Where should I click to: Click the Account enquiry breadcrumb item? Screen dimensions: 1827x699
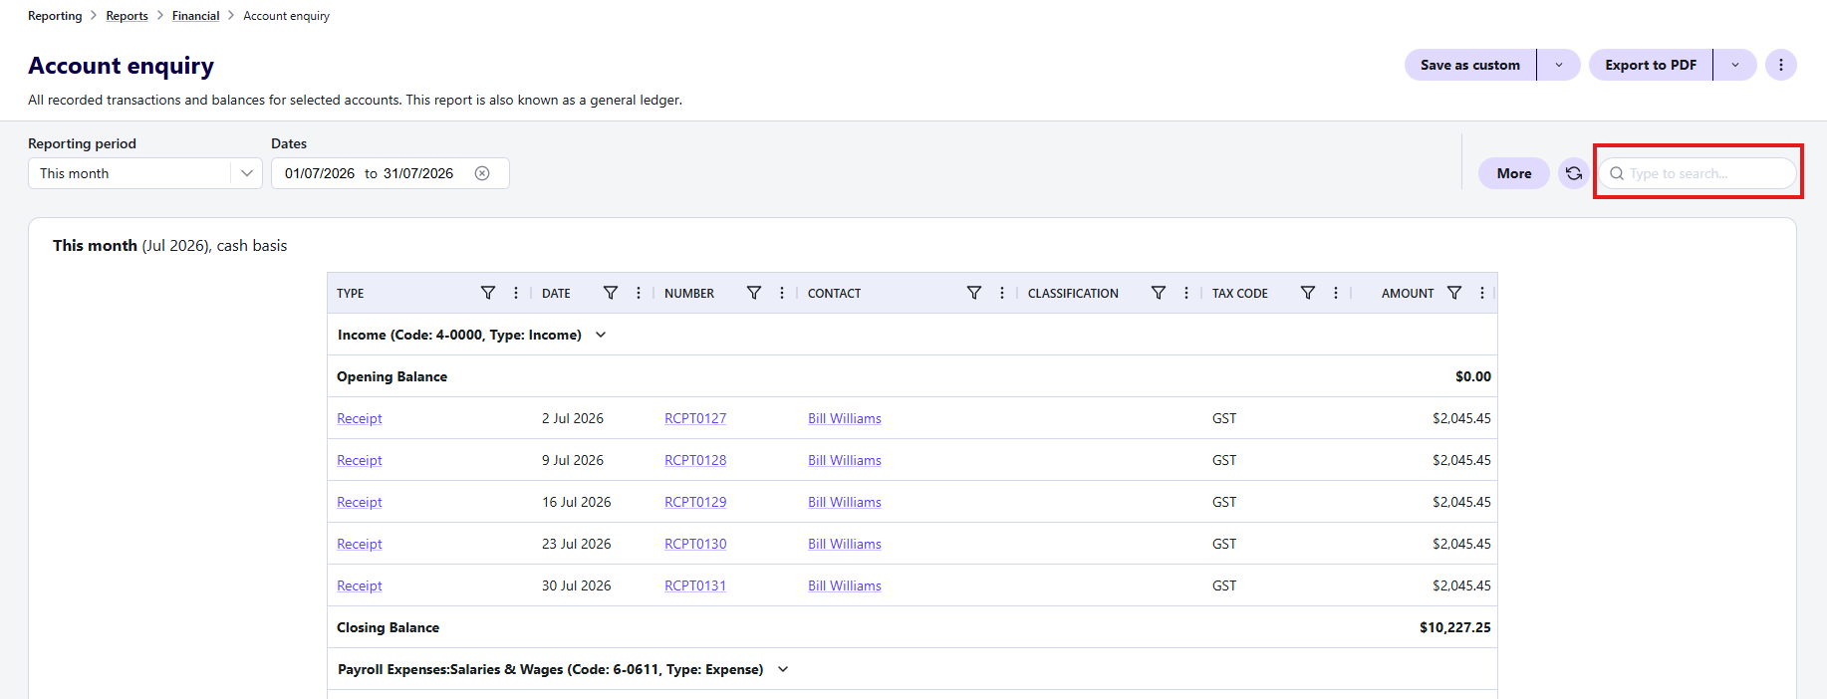point(287,16)
